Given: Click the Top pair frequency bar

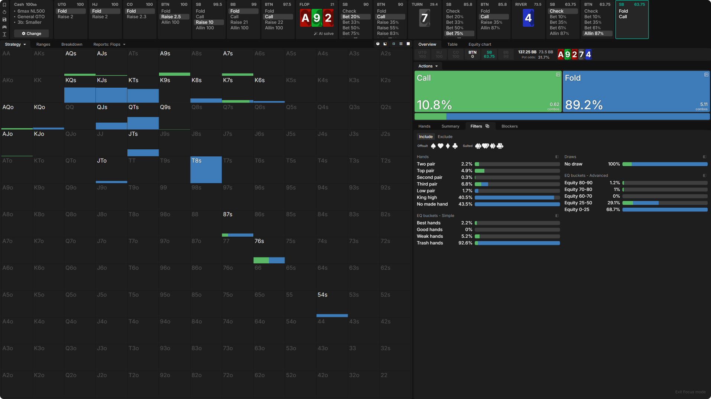Looking at the screenshot, I should [x=517, y=171].
